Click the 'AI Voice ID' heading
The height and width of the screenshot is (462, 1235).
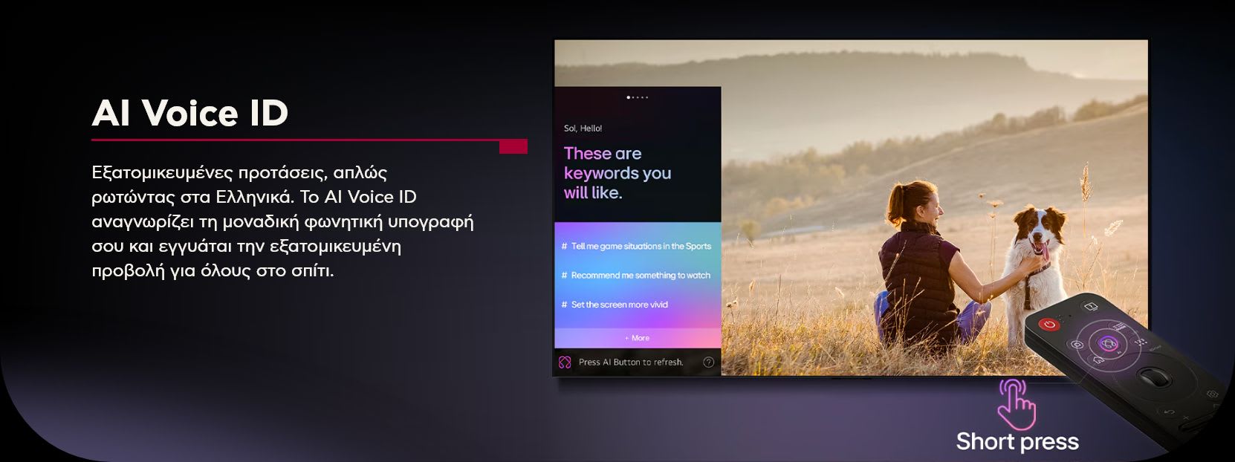pos(190,114)
